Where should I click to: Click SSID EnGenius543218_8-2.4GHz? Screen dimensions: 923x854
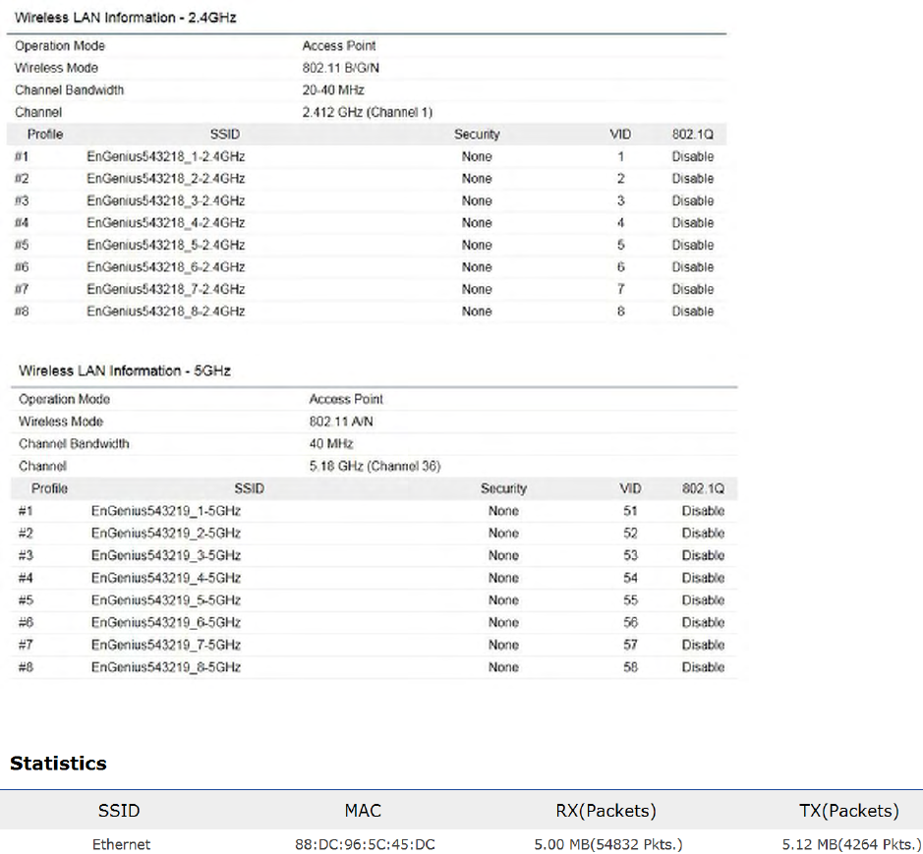[x=165, y=312]
